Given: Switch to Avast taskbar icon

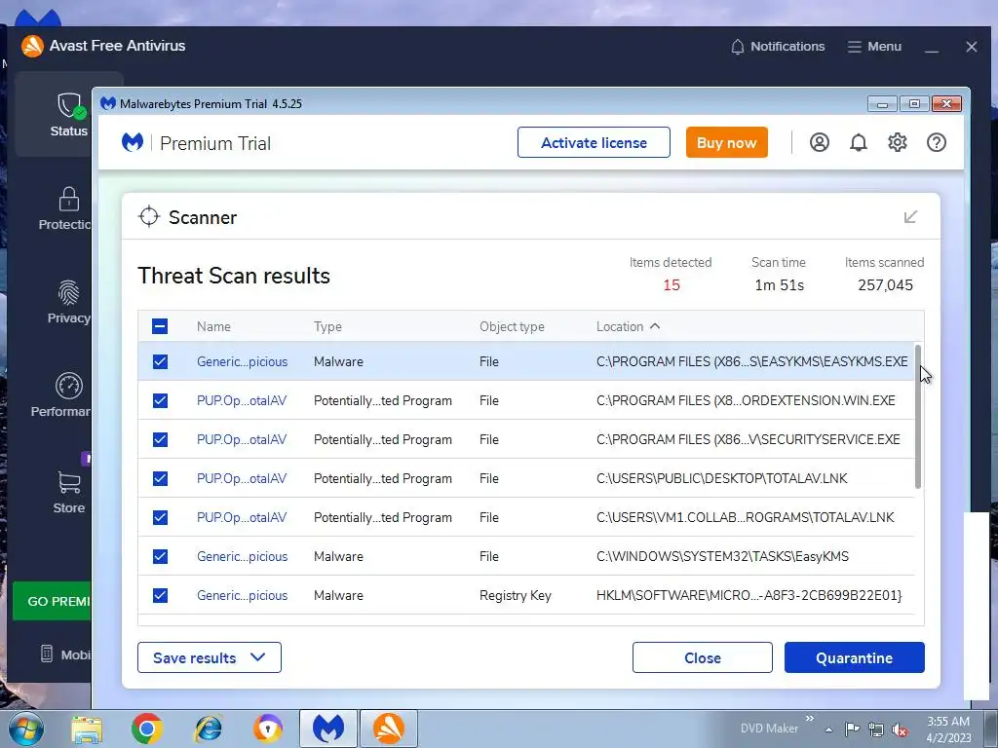Looking at the screenshot, I should (x=389, y=729).
